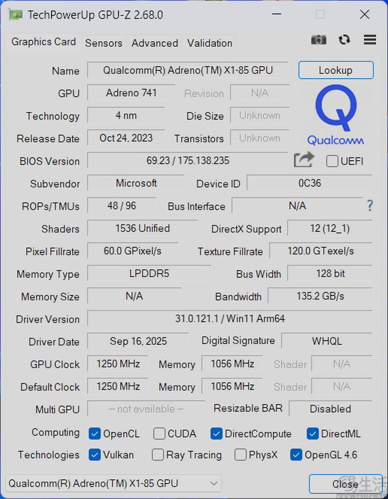Image resolution: width=388 pixels, height=499 pixels.
Task: Click the Lookup button
Action: [x=336, y=70]
